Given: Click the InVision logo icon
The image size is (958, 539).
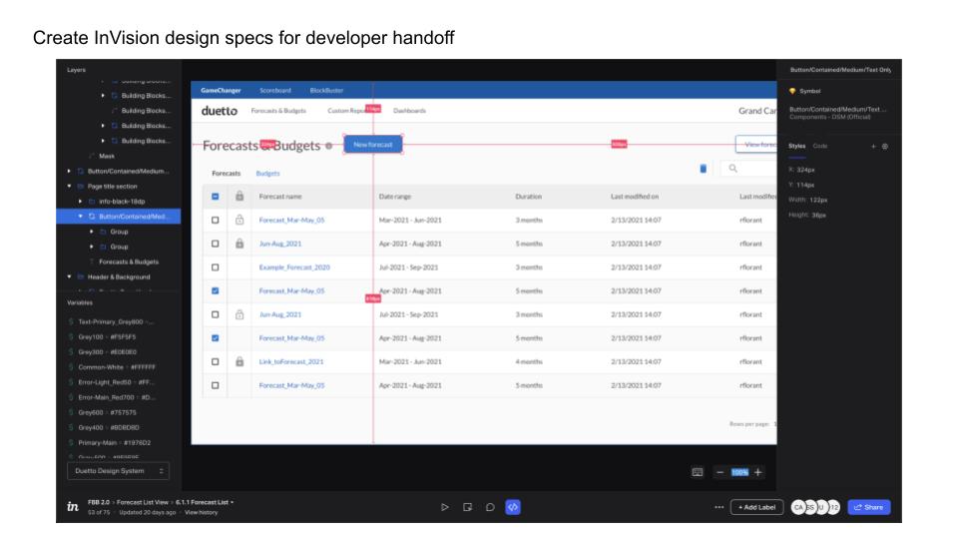Looking at the screenshot, I should pyautogui.click(x=74, y=507).
